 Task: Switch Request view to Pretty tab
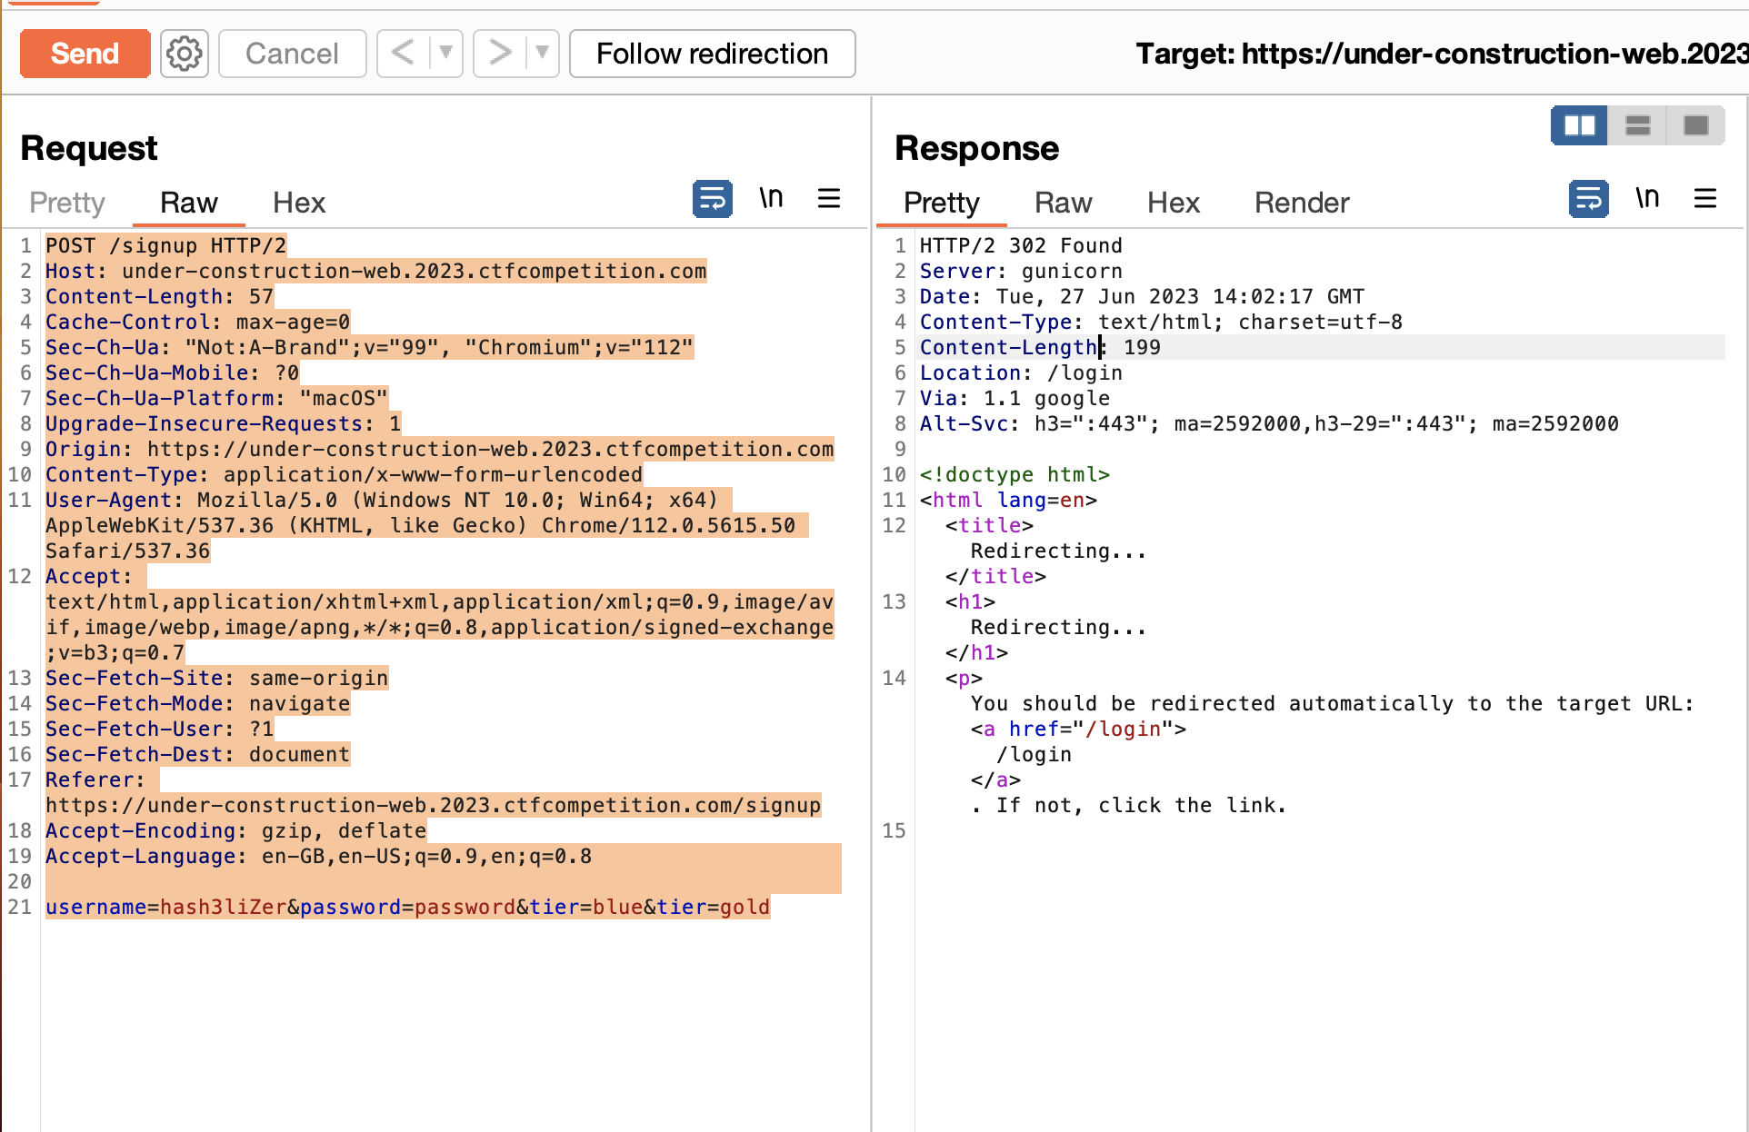[67, 203]
